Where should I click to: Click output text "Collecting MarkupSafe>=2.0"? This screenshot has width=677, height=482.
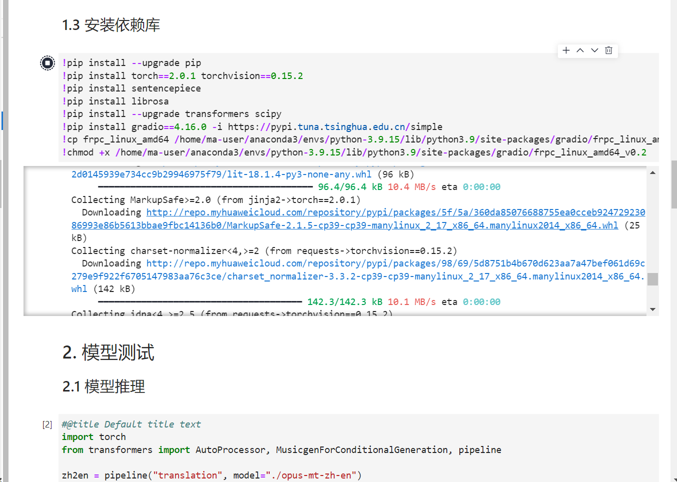click(216, 200)
